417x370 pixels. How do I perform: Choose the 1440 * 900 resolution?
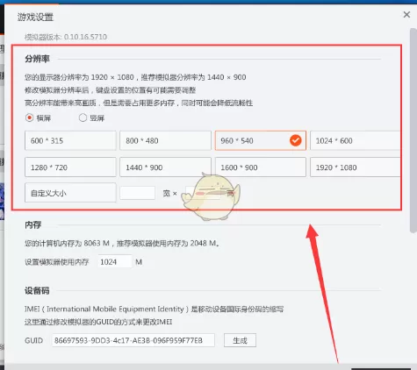tap(165, 167)
